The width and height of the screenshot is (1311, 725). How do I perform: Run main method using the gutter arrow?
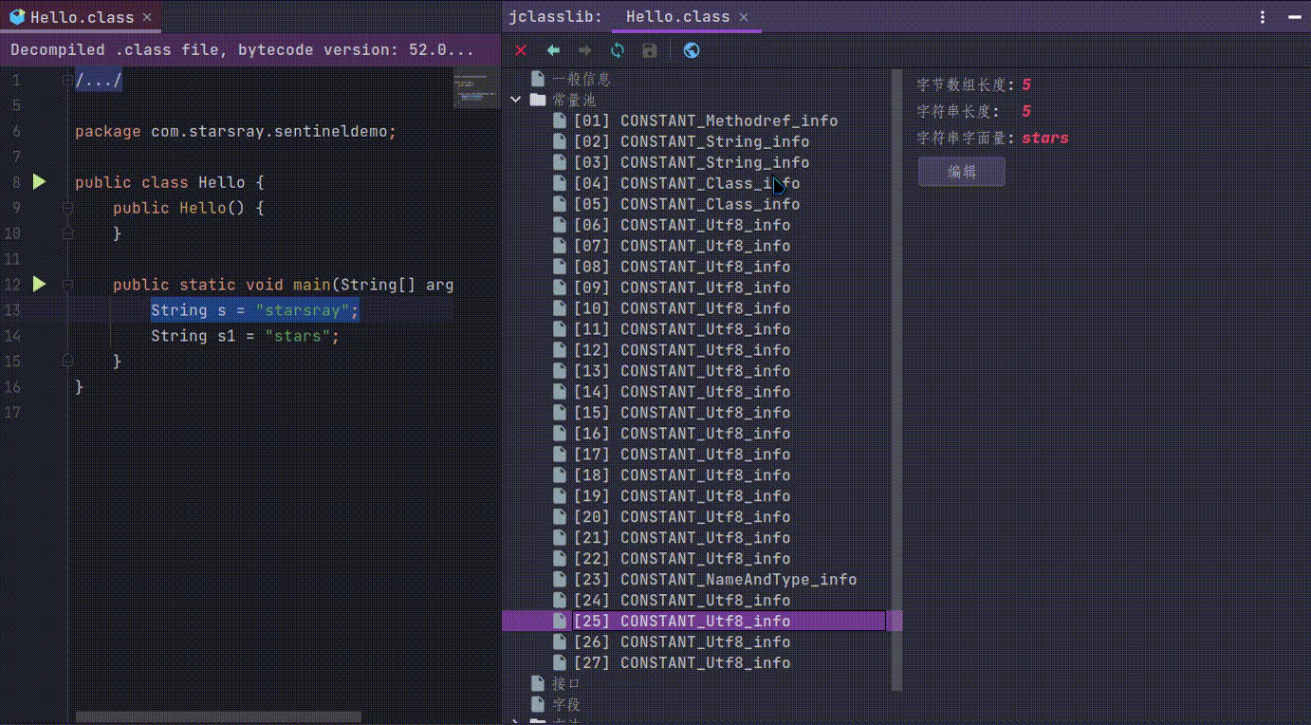point(38,283)
